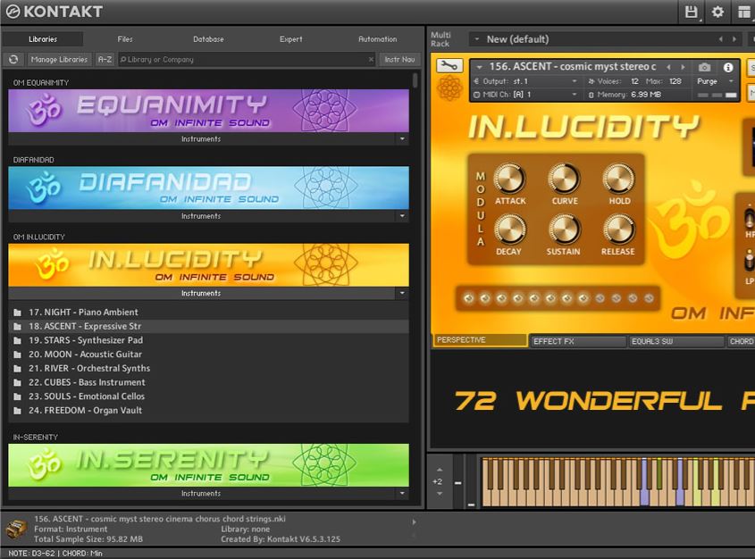Image resolution: width=755 pixels, height=559 pixels.
Task: Click the Kontakt logo
Action: click(x=55, y=12)
